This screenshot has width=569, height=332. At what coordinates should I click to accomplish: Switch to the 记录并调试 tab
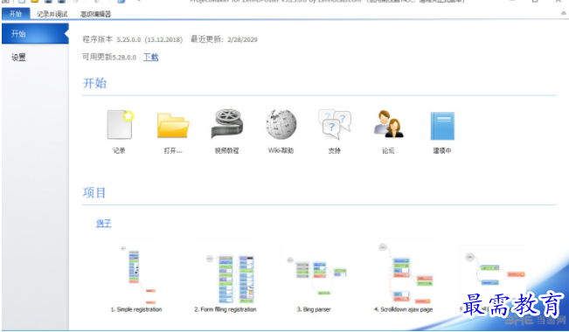(52, 14)
